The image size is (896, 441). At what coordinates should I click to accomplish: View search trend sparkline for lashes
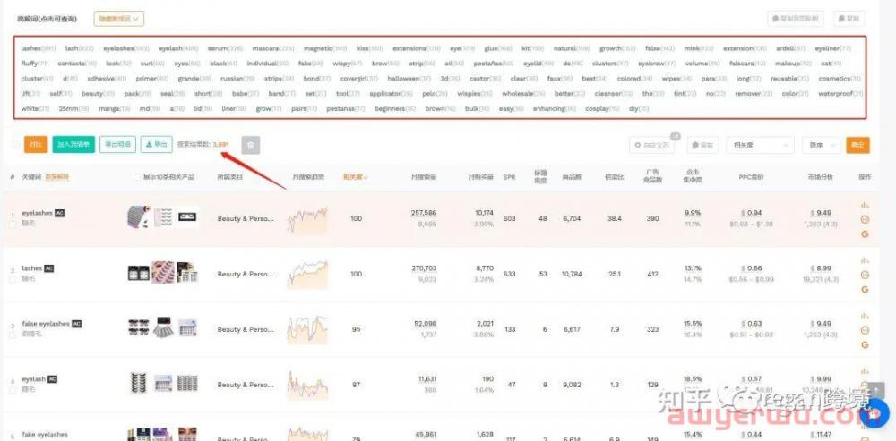pyautogui.click(x=307, y=275)
